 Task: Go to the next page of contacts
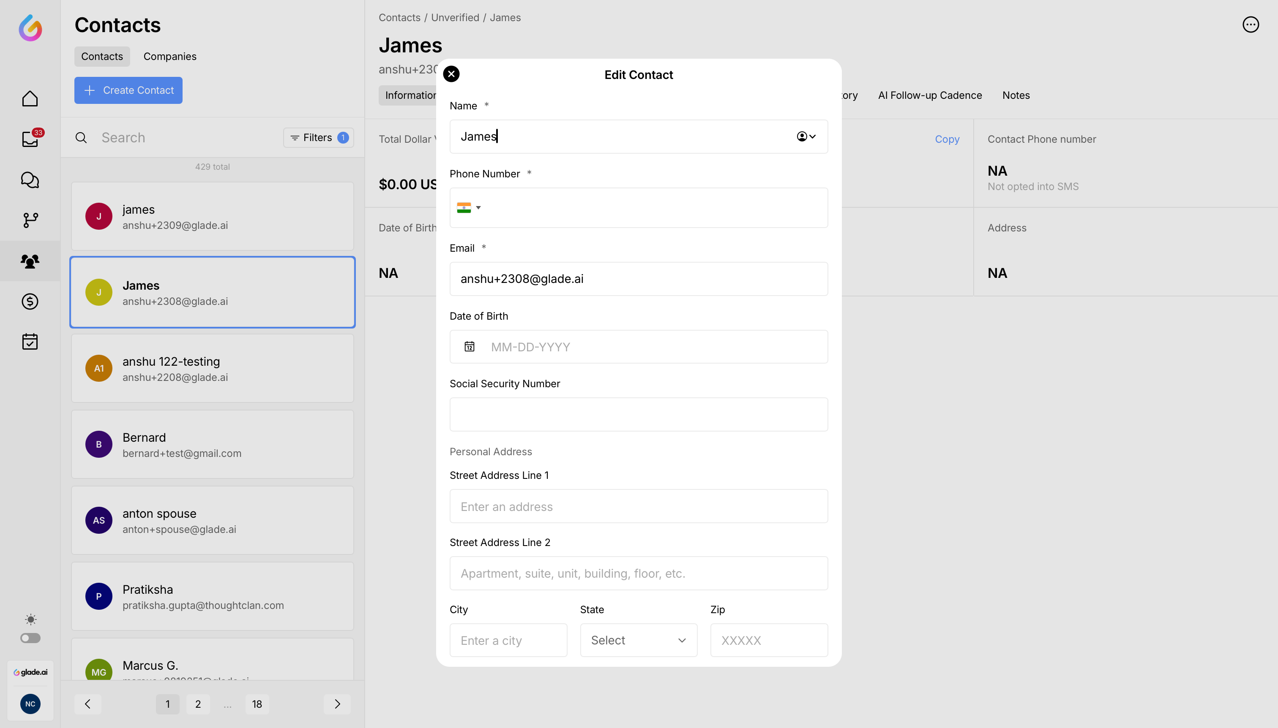(x=337, y=704)
